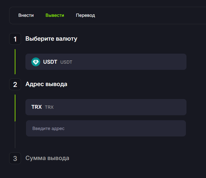Click green progress line under step 2

point(15,108)
